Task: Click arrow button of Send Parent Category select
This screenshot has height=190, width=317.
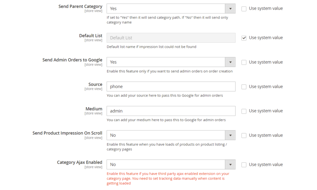Action: 230,9
